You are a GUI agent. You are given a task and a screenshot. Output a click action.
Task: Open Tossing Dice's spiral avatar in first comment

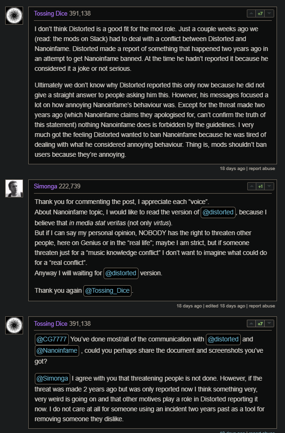[x=14, y=16]
